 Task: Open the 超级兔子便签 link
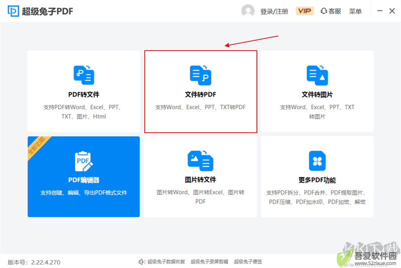[x=248, y=262]
